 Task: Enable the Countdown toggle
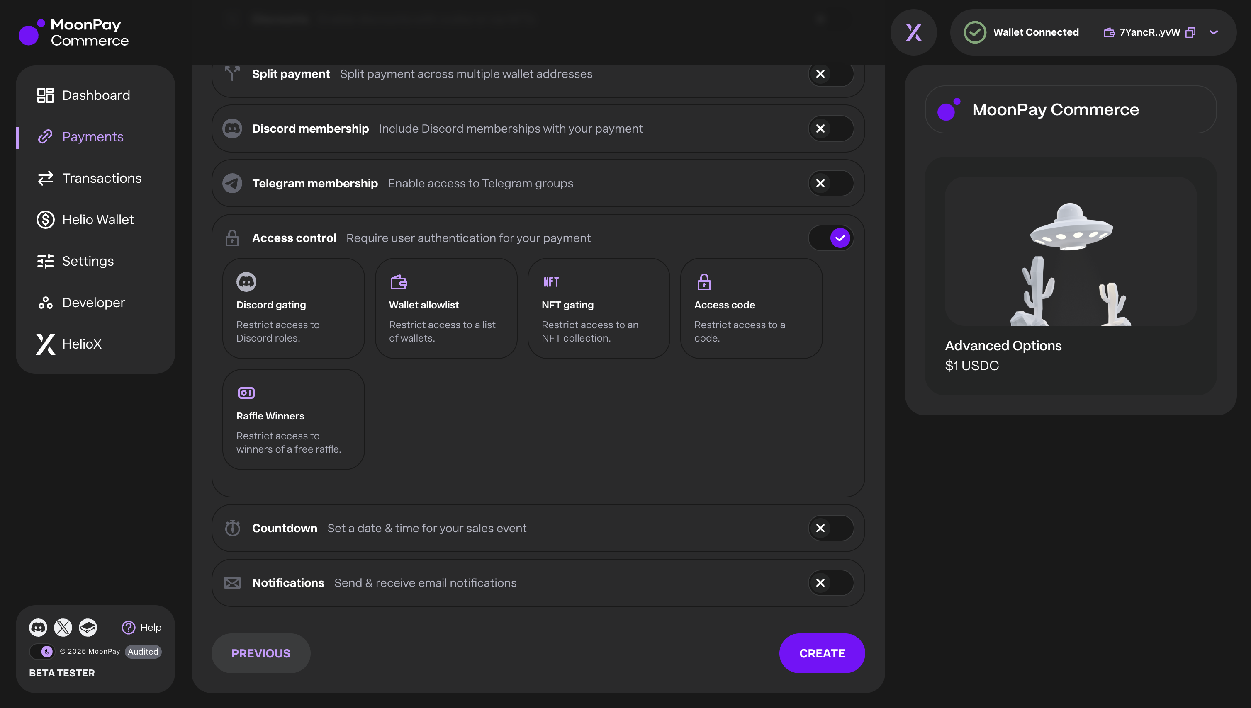point(830,528)
